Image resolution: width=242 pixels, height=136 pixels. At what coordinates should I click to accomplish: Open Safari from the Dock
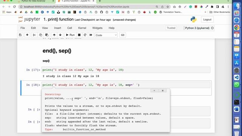coord(236,20)
